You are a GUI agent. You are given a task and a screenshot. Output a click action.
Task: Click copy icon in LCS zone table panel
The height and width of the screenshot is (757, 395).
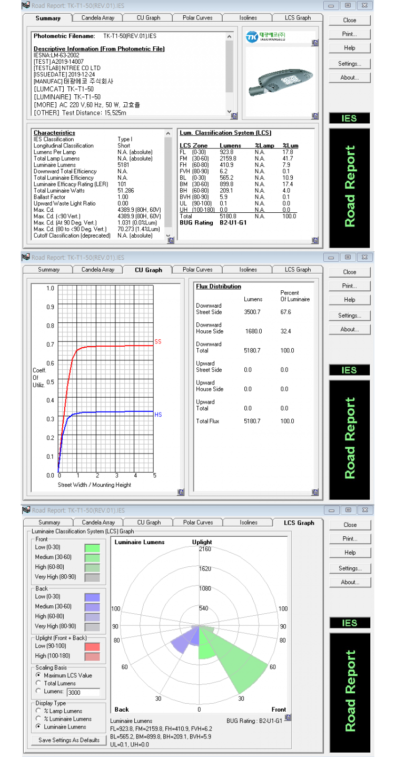315,240
